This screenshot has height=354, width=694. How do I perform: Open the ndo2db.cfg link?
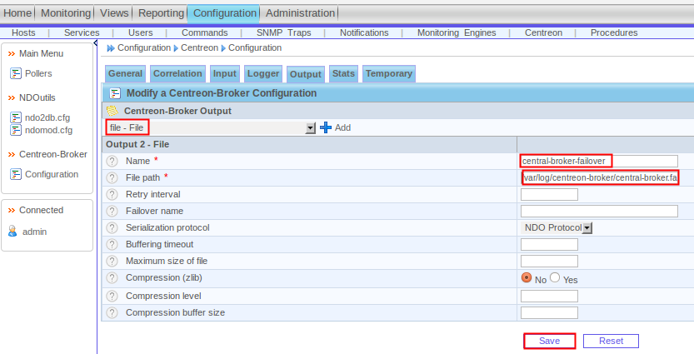tap(47, 117)
